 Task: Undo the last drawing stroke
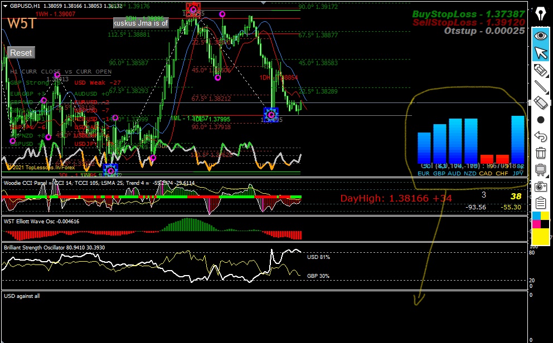pos(540,136)
